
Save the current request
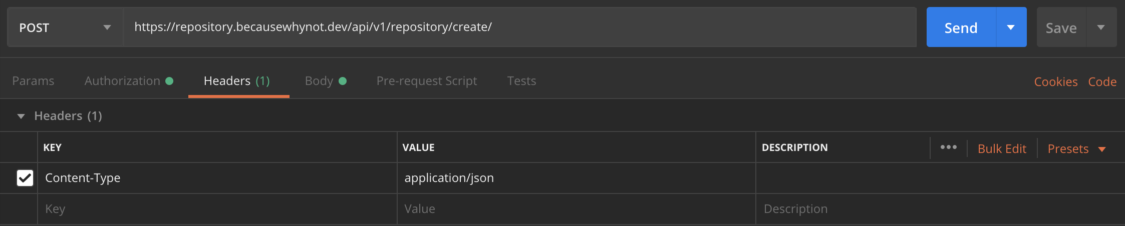1061,27
